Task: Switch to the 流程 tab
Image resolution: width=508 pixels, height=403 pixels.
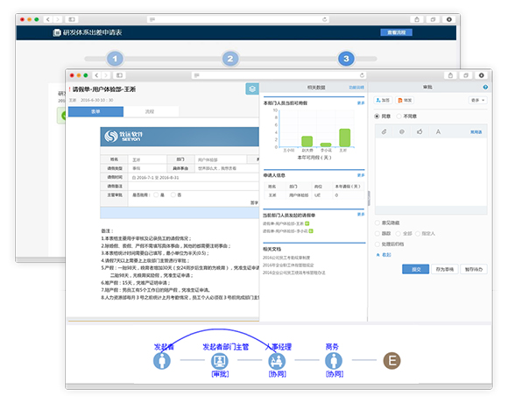Action: pos(150,111)
